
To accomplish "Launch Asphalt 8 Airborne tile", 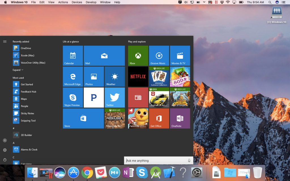I will coord(159,98).
